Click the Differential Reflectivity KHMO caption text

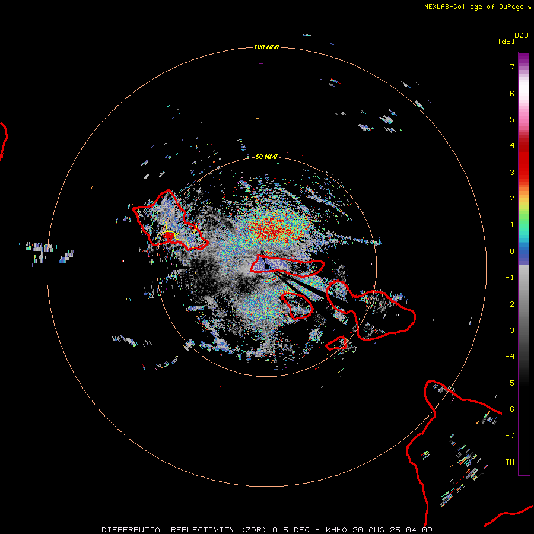[x=267, y=530]
